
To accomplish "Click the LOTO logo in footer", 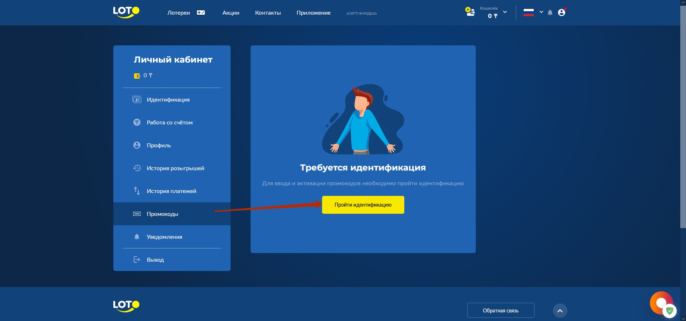I will (126, 306).
